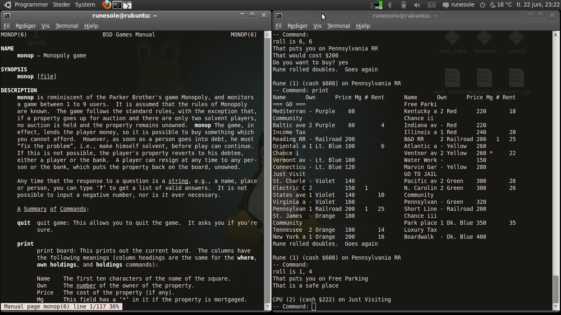561x315 pixels.
Task: Click 'CPU (2) (cash $222)' status line
Action: (332, 299)
